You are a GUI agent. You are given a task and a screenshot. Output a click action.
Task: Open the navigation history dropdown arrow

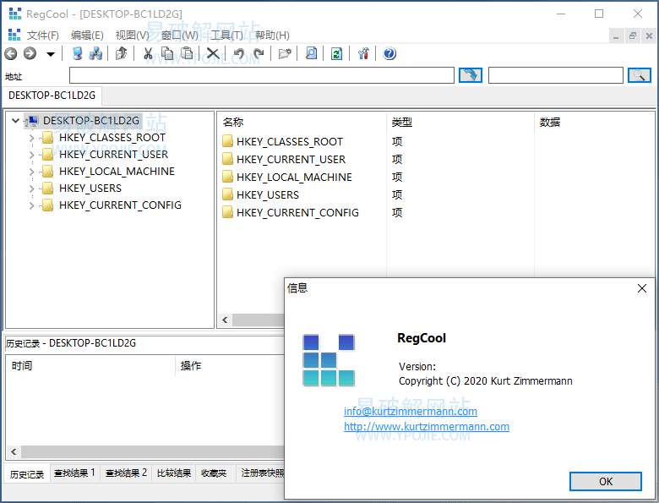51,54
